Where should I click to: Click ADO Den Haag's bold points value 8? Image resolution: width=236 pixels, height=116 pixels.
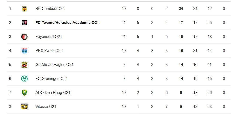click(181, 93)
